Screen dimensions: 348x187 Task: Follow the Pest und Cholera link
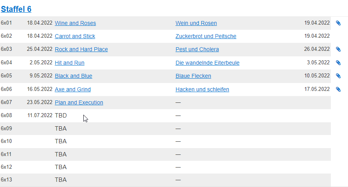tap(197, 49)
